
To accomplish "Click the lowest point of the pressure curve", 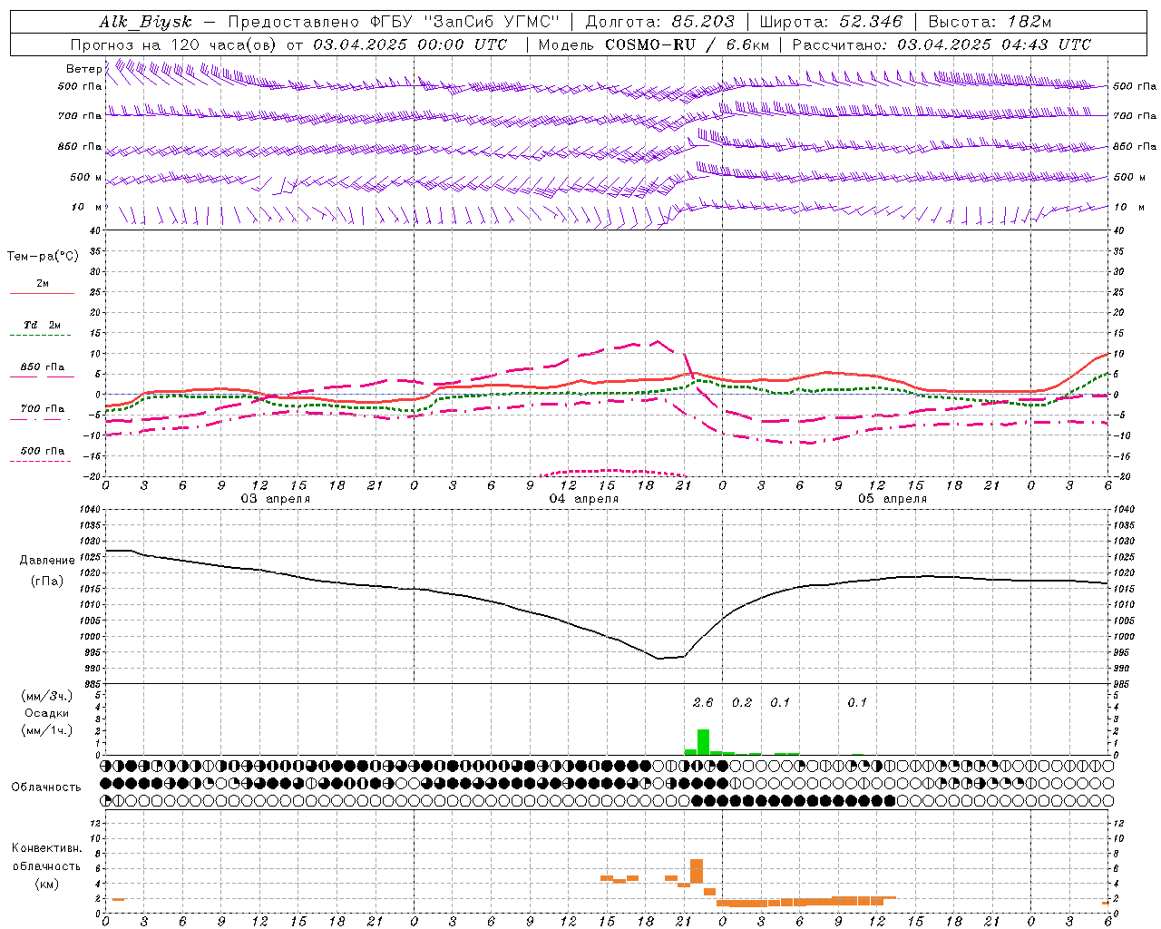I will click(659, 659).
